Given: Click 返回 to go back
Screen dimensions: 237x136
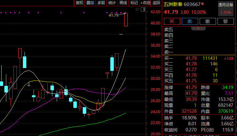Looking at the screenshot, I should pyautogui.click(x=156, y=3).
